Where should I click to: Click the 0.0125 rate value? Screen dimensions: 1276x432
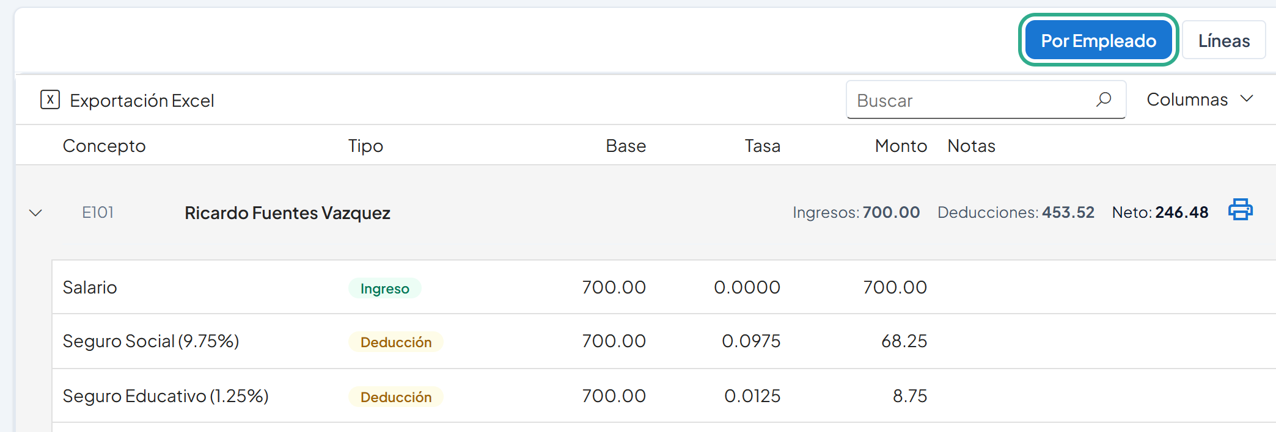click(x=752, y=396)
